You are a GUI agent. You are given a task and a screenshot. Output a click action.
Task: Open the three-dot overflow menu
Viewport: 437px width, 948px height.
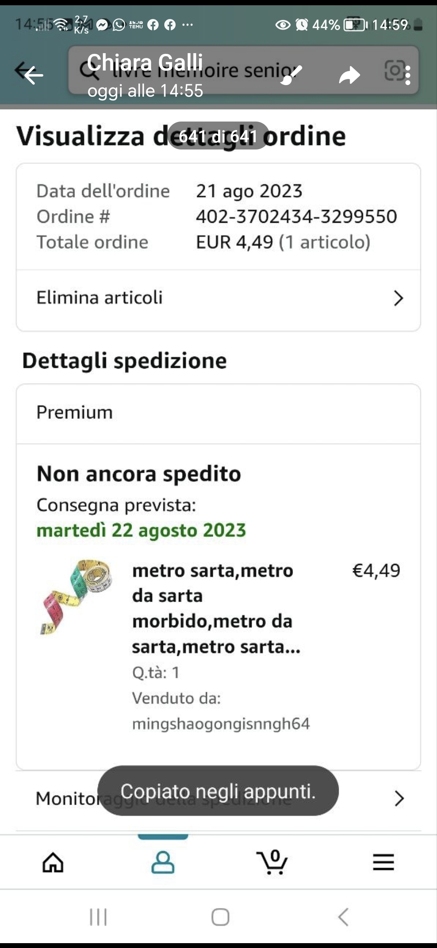(407, 75)
